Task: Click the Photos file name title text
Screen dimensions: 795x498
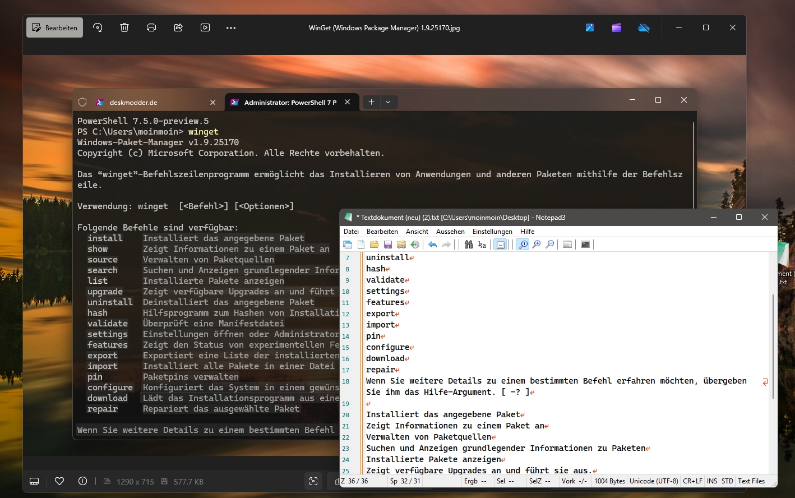Action: (384, 27)
